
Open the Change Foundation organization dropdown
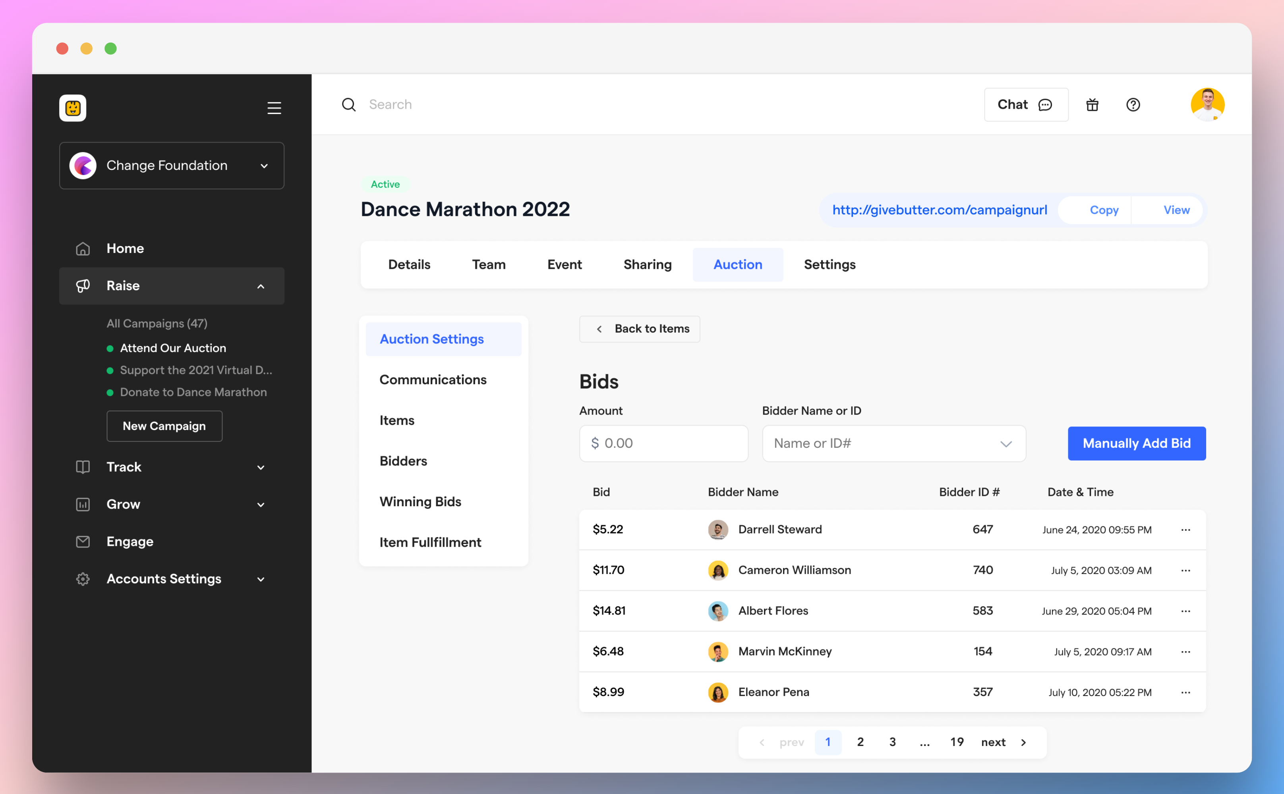(x=172, y=166)
